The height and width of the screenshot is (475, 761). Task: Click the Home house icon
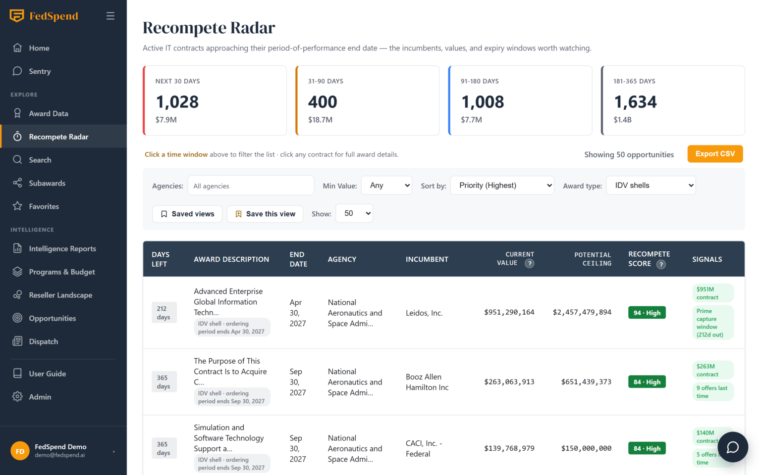tap(17, 48)
